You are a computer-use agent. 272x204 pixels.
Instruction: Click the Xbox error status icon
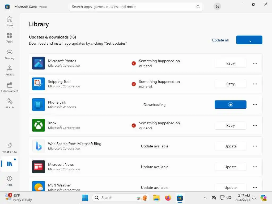(134, 125)
